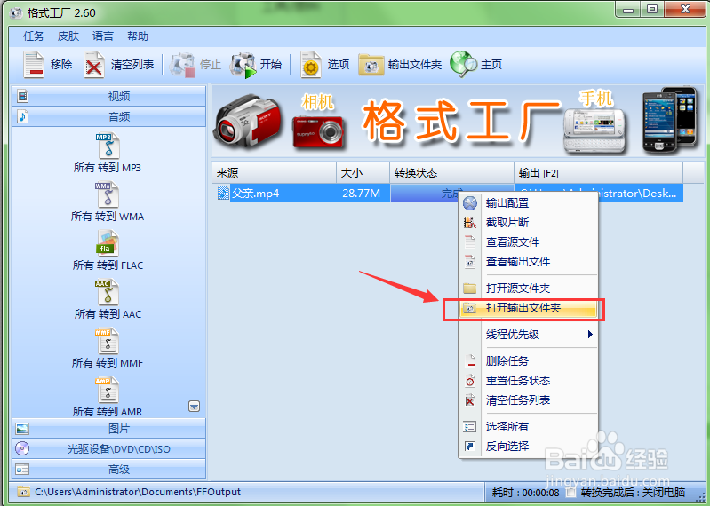Collapse the Audio (音频) category panel
Image resolution: width=710 pixels, height=506 pixels.
click(108, 116)
